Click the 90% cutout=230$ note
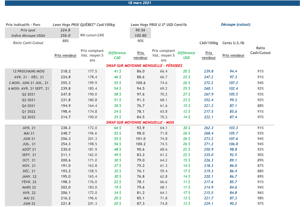Viewport: 304px width, 207px height. coord(92,35)
